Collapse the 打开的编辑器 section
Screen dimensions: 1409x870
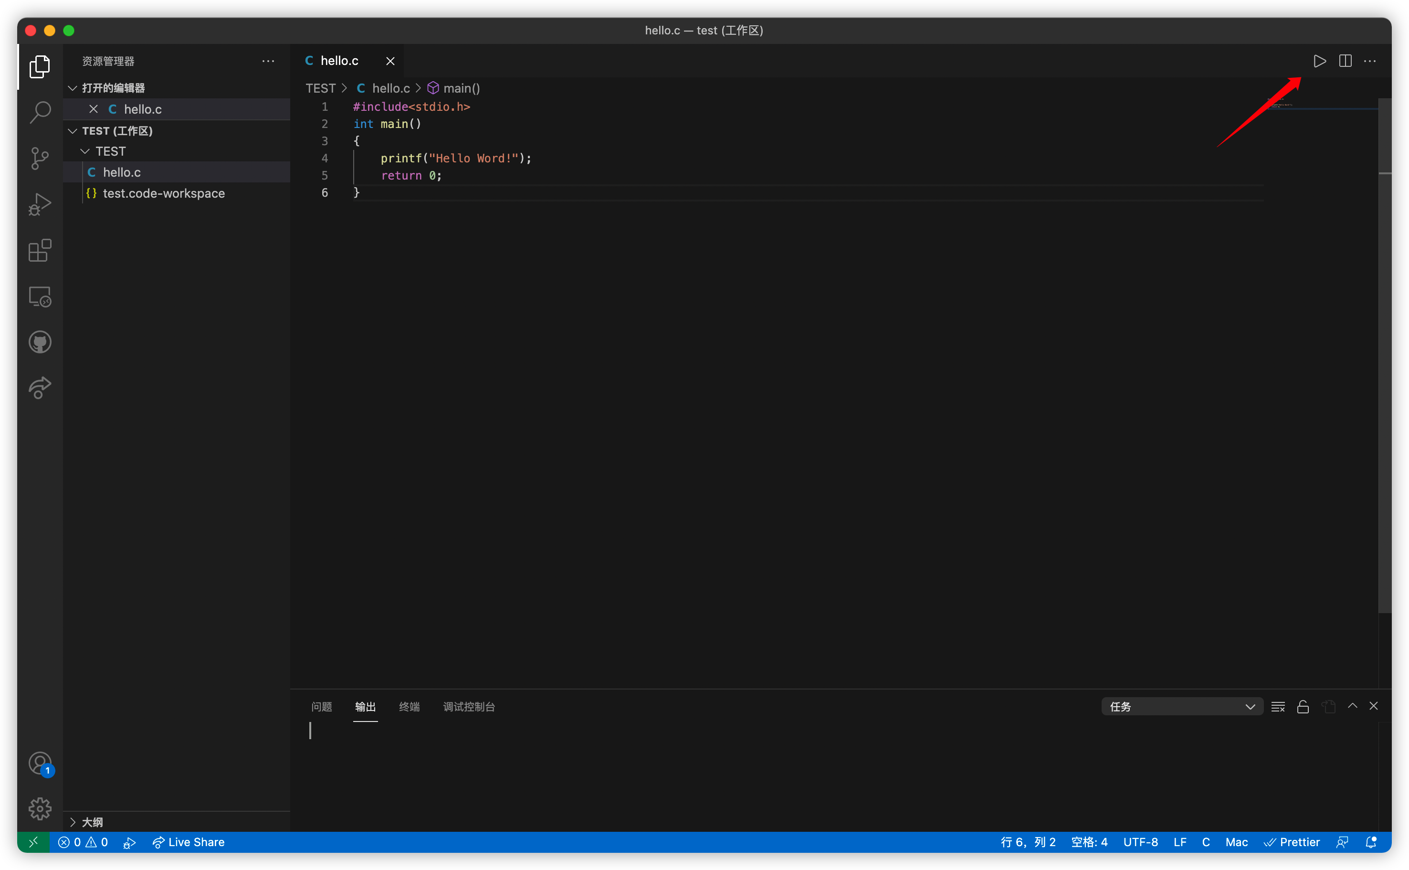176,88
